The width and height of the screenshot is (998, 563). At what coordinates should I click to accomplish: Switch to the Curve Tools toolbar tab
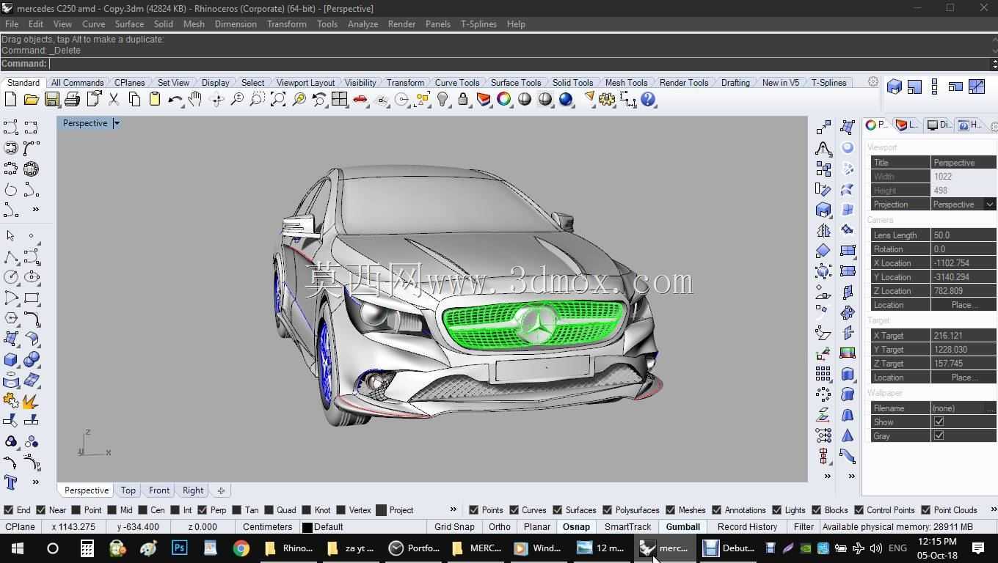(457, 83)
